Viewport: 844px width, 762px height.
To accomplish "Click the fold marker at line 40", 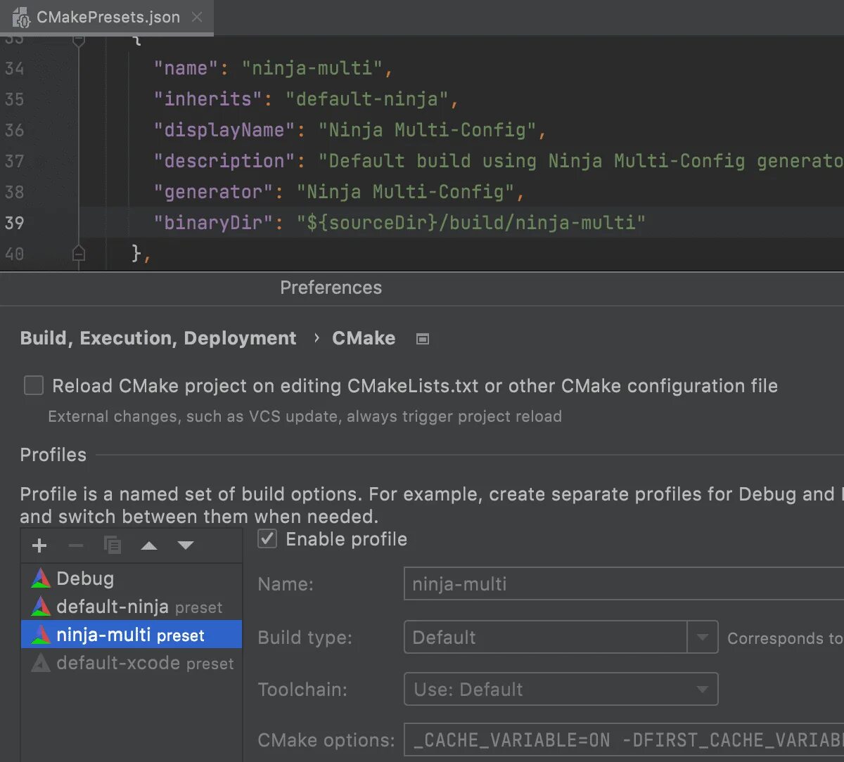I will 79,253.
